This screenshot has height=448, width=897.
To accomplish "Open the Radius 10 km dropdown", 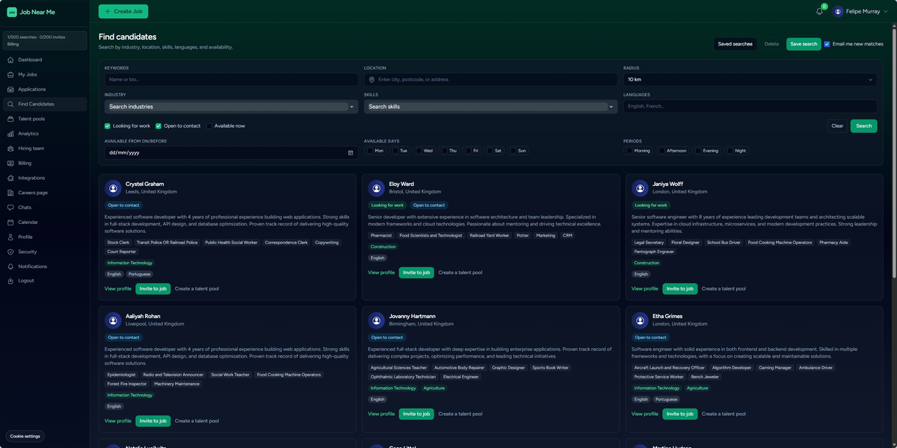I will click(x=750, y=79).
